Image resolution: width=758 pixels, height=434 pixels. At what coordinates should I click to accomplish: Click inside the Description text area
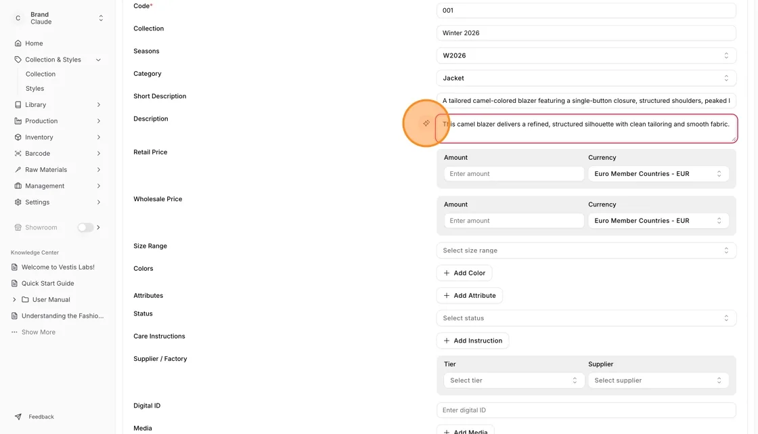586,128
